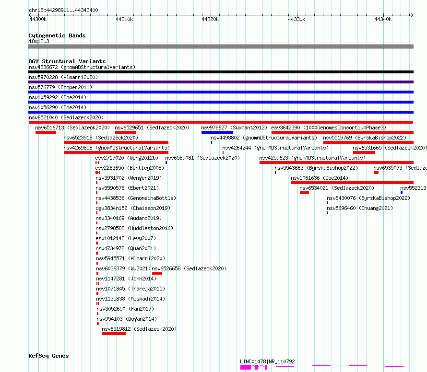Select nsv6036379 (Wu2021) label
The width and height of the screenshot is (427, 372).
[123, 268]
